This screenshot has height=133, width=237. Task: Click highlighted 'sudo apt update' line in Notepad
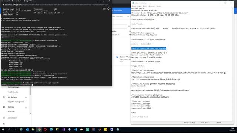point(149,48)
